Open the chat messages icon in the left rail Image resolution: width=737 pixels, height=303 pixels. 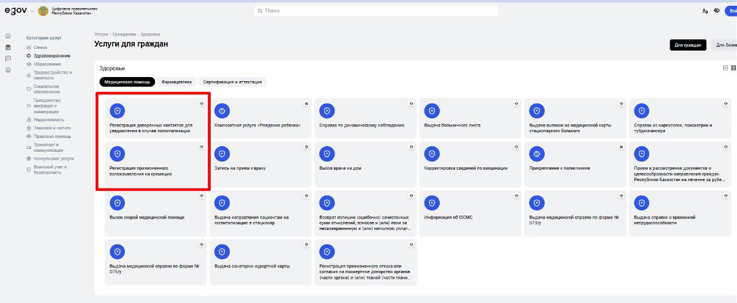(8, 58)
